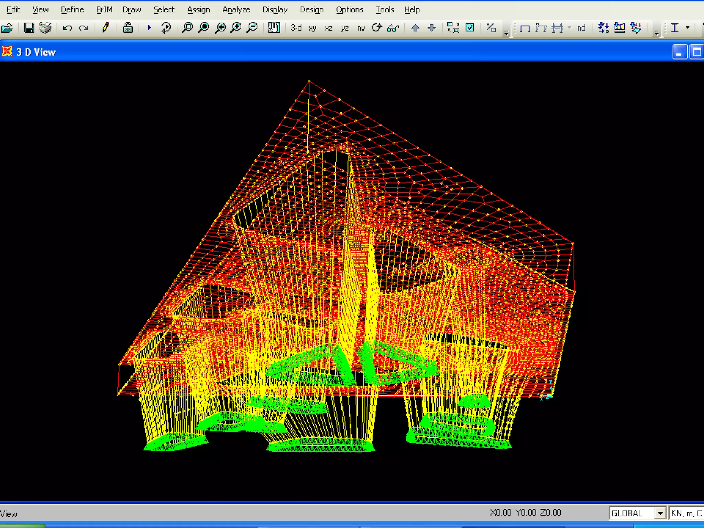Viewport: 704px width, 528px height.
Task: Click the Zoom Out magnifier icon
Action: [x=253, y=27]
